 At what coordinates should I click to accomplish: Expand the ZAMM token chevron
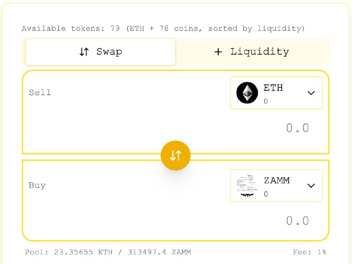pyautogui.click(x=311, y=186)
